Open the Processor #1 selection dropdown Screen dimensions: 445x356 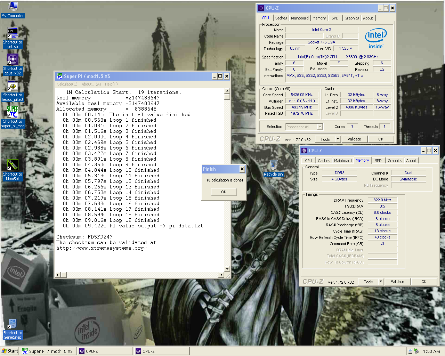coord(304,127)
